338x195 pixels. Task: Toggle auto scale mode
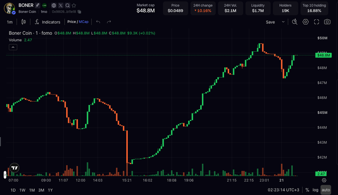(x=326, y=190)
